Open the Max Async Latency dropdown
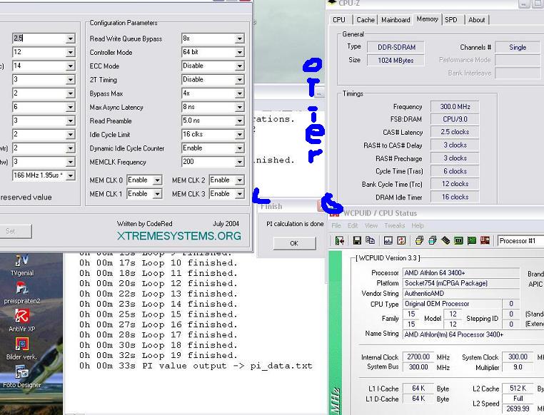Screen dimensions: 544x415 coord(239,107)
